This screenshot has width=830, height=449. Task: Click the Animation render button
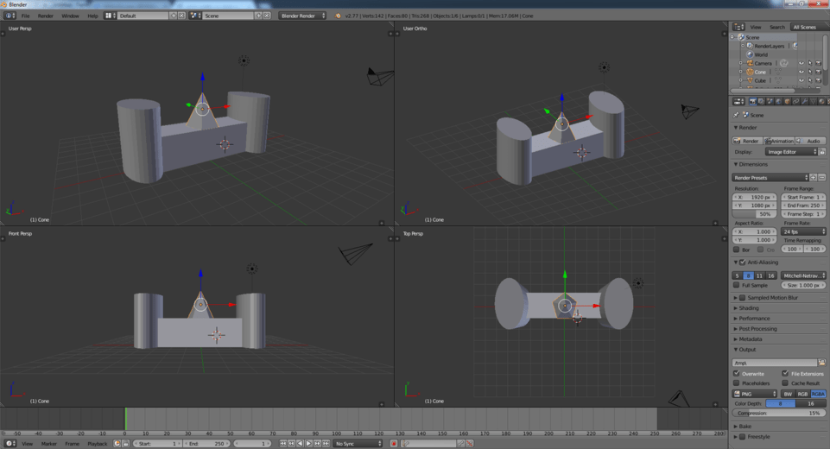coord(779,141)
